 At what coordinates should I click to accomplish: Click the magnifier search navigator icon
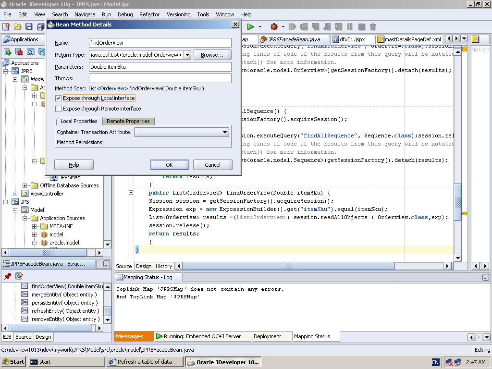(30, 51)
